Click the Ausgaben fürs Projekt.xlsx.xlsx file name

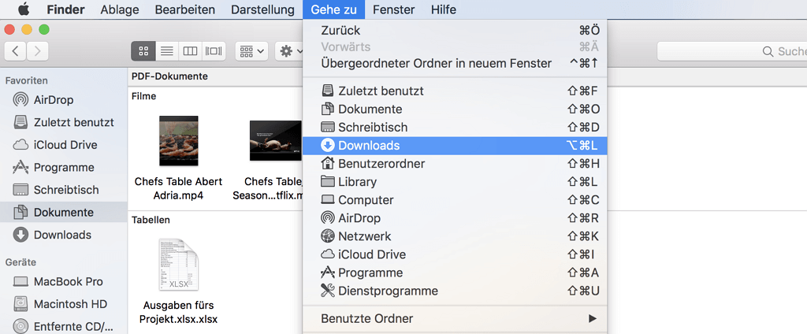(178, 312)
